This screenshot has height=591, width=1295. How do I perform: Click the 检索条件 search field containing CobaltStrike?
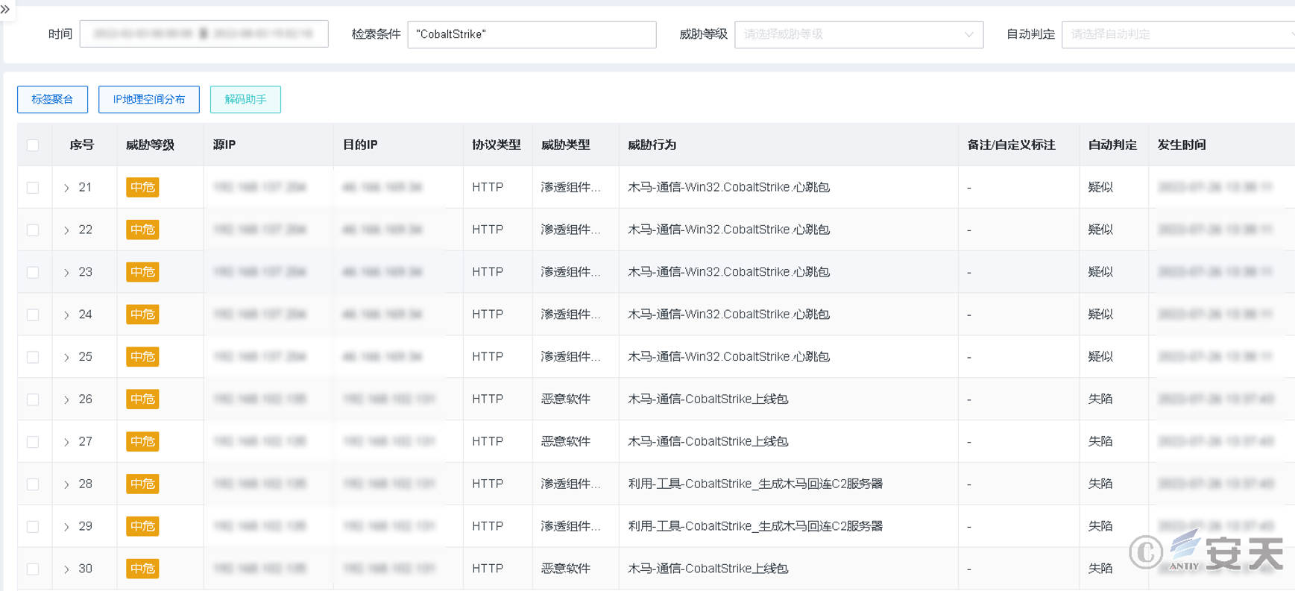pos(532,34)
